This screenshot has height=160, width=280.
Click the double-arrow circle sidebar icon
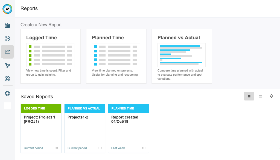pos(7,38)
